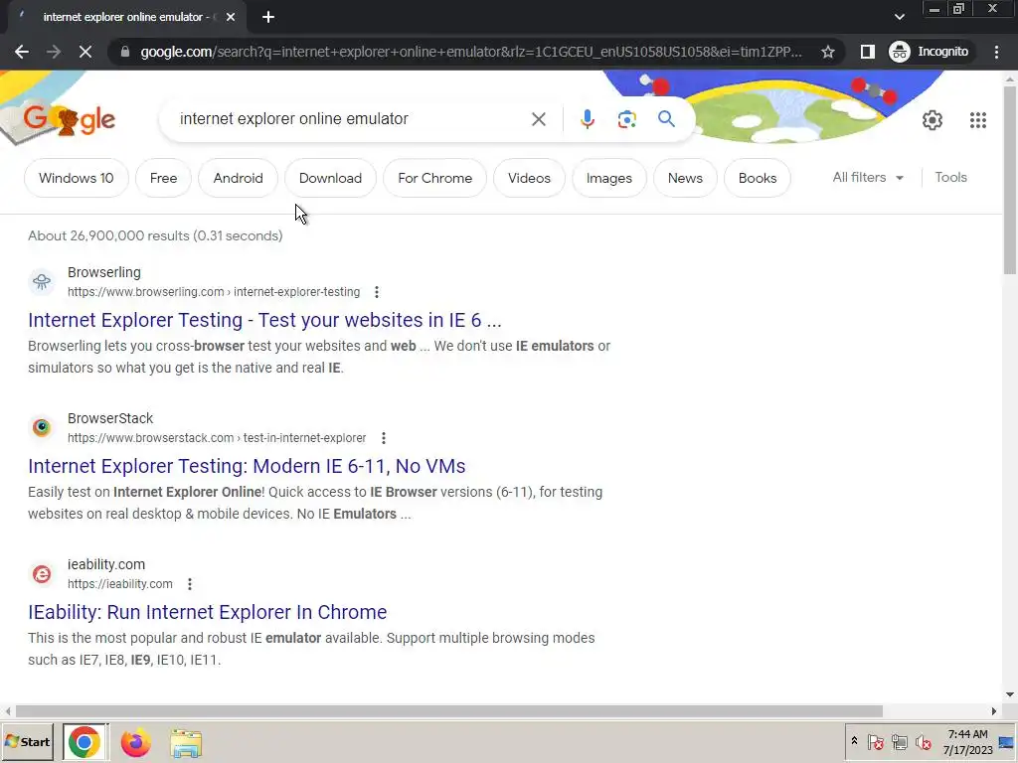Image resolution: width=1018 pixels, height=763 pixels.
Task: Open the Incognito profile indicator
Action: 930,52
